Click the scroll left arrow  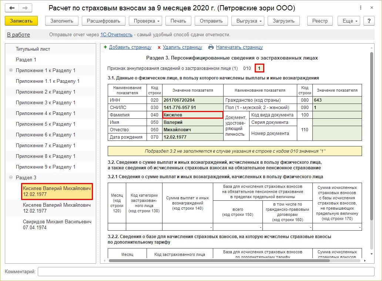click(104, 261)
